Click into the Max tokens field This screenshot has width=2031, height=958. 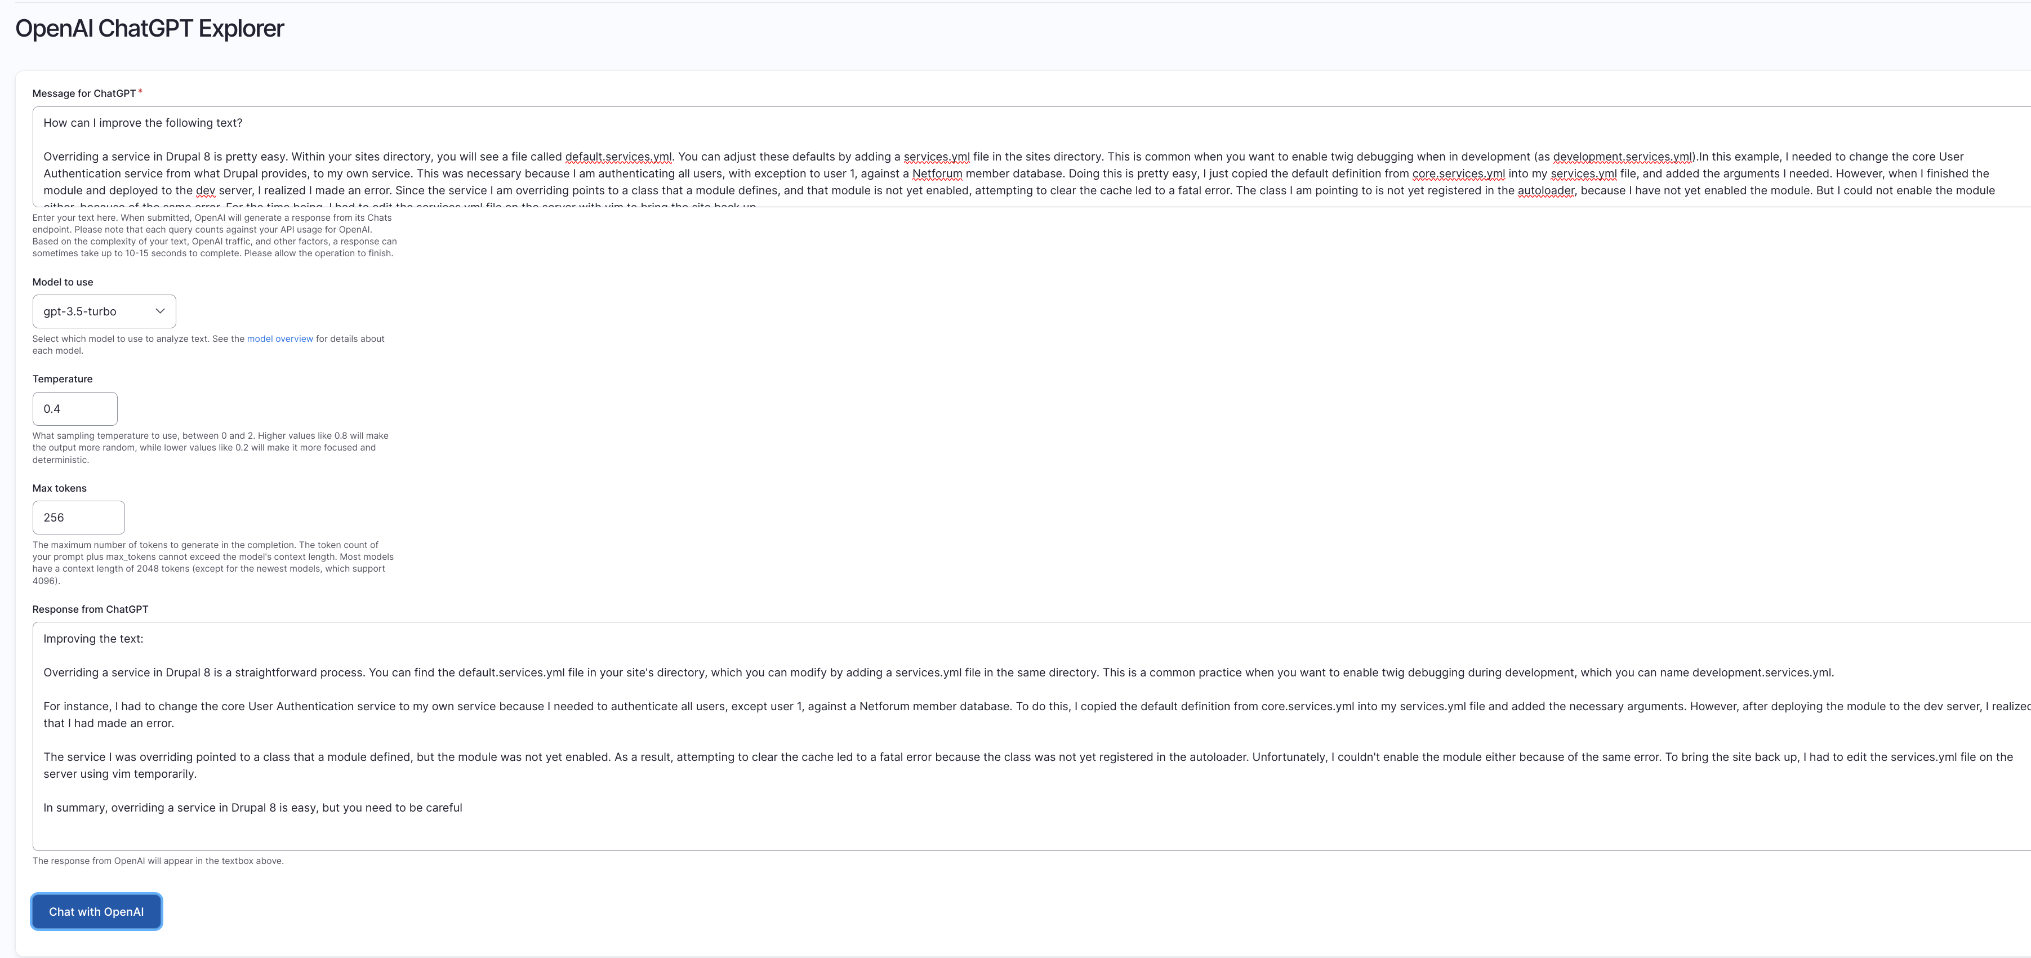click(78, 518)
